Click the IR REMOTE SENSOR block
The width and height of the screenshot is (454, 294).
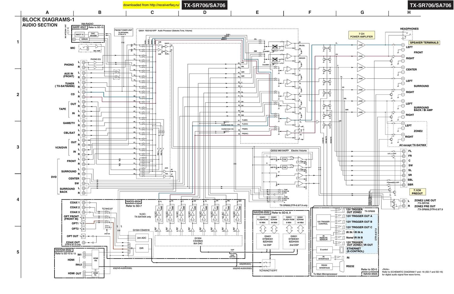click(x=323, y=238)
